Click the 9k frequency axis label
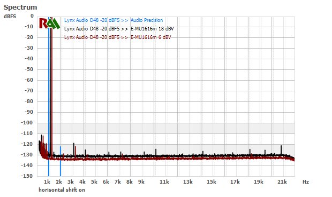332x197 pixels. coord(141,182)
